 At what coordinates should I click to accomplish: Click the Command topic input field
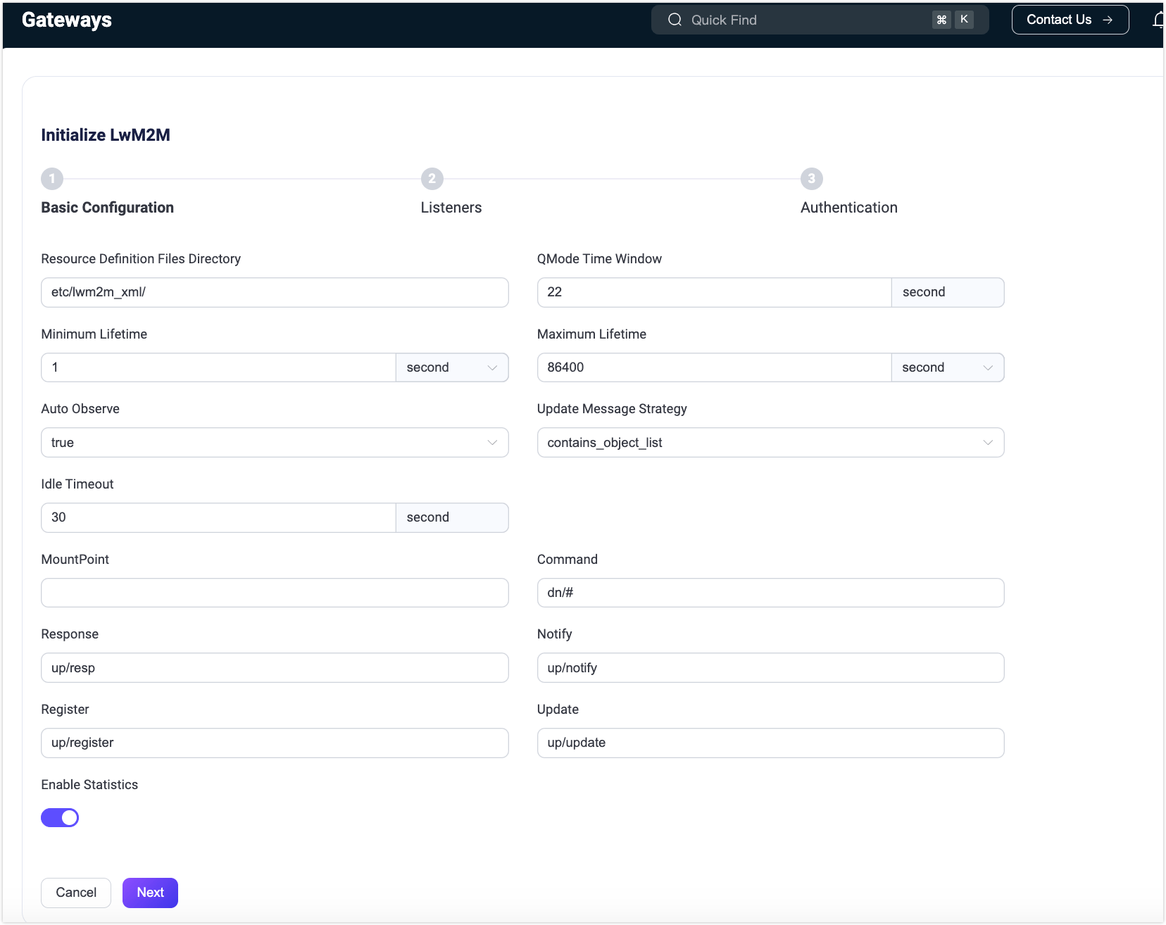tap(770, 593)
